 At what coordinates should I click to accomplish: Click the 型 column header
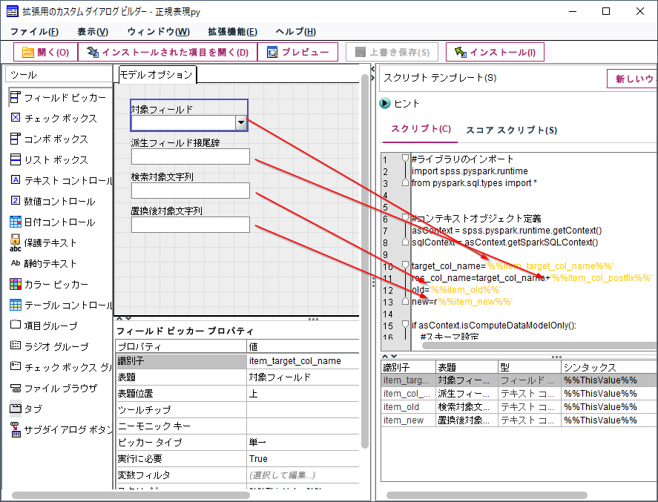(530, 367)
